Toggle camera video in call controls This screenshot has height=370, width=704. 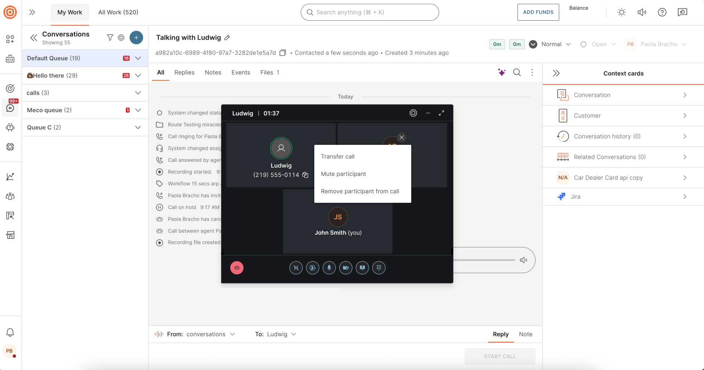pos(346,268)
